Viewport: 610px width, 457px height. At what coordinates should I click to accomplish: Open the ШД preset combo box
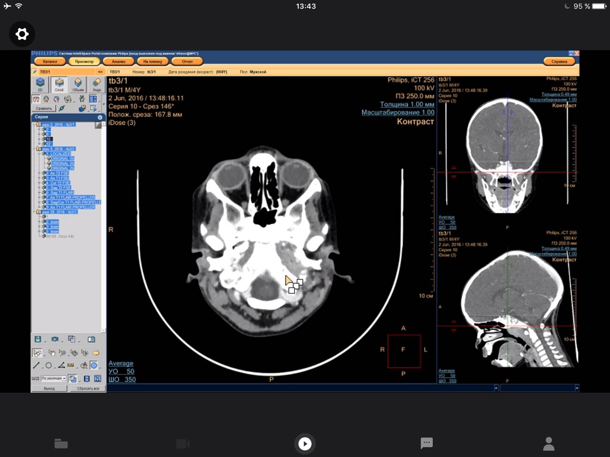(54, 378)
